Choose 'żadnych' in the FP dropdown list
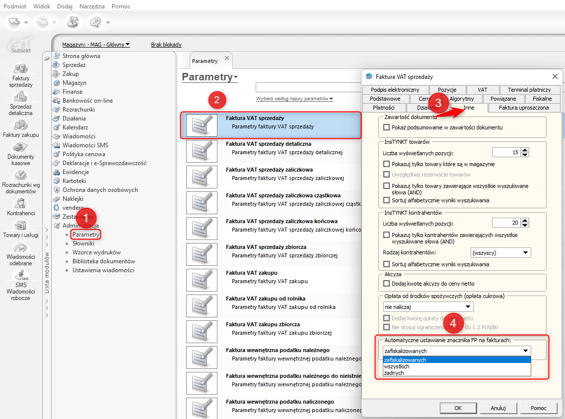 click(457, 373)
